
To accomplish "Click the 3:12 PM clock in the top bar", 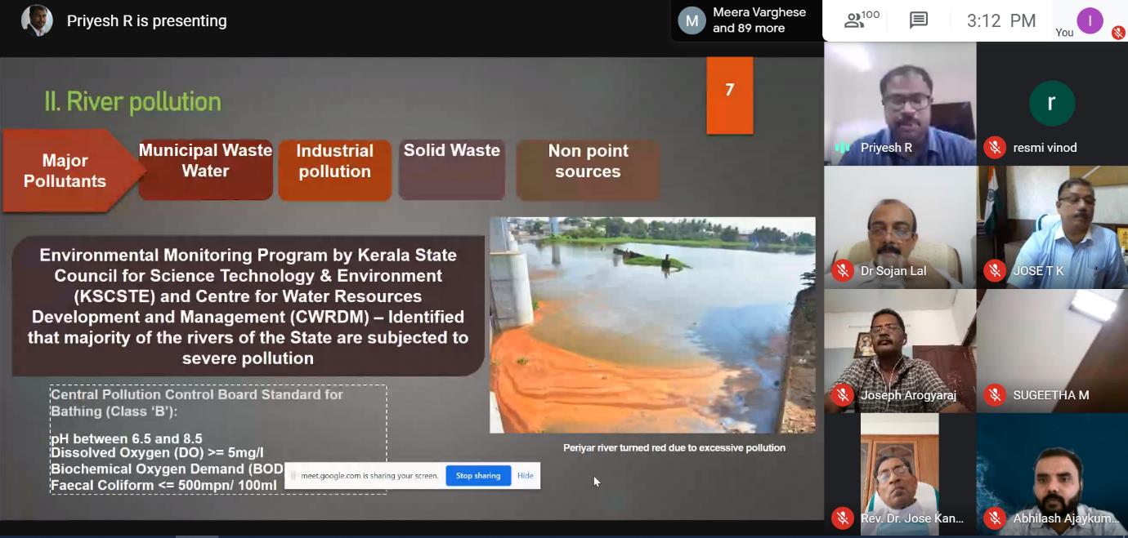I will click(x=999, y=21).
